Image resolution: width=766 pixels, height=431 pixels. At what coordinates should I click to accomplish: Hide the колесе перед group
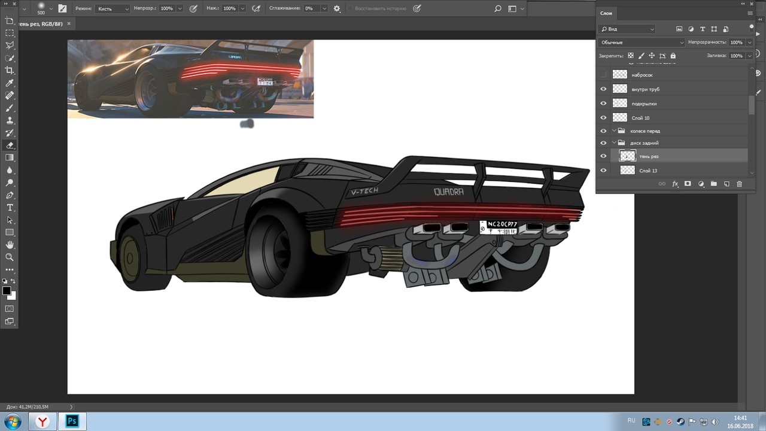pos(603,130)
